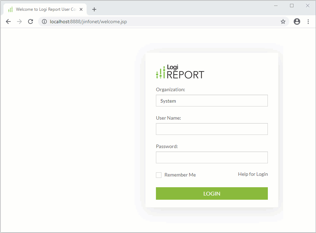Click the browser forward arrow
The height and width of the screenshot is (233, 316).
tap(19, 21)
